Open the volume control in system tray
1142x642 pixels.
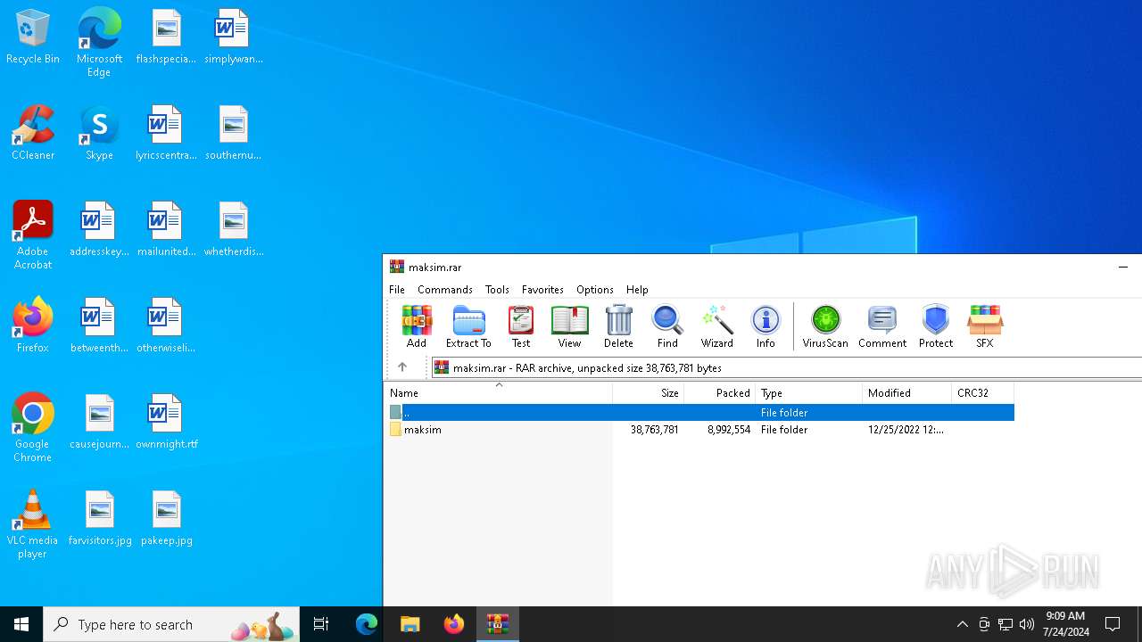1027,624
